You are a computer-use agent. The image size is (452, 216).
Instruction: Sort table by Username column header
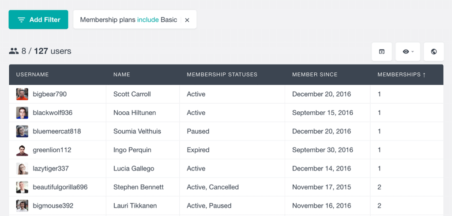tap(32, 75)
